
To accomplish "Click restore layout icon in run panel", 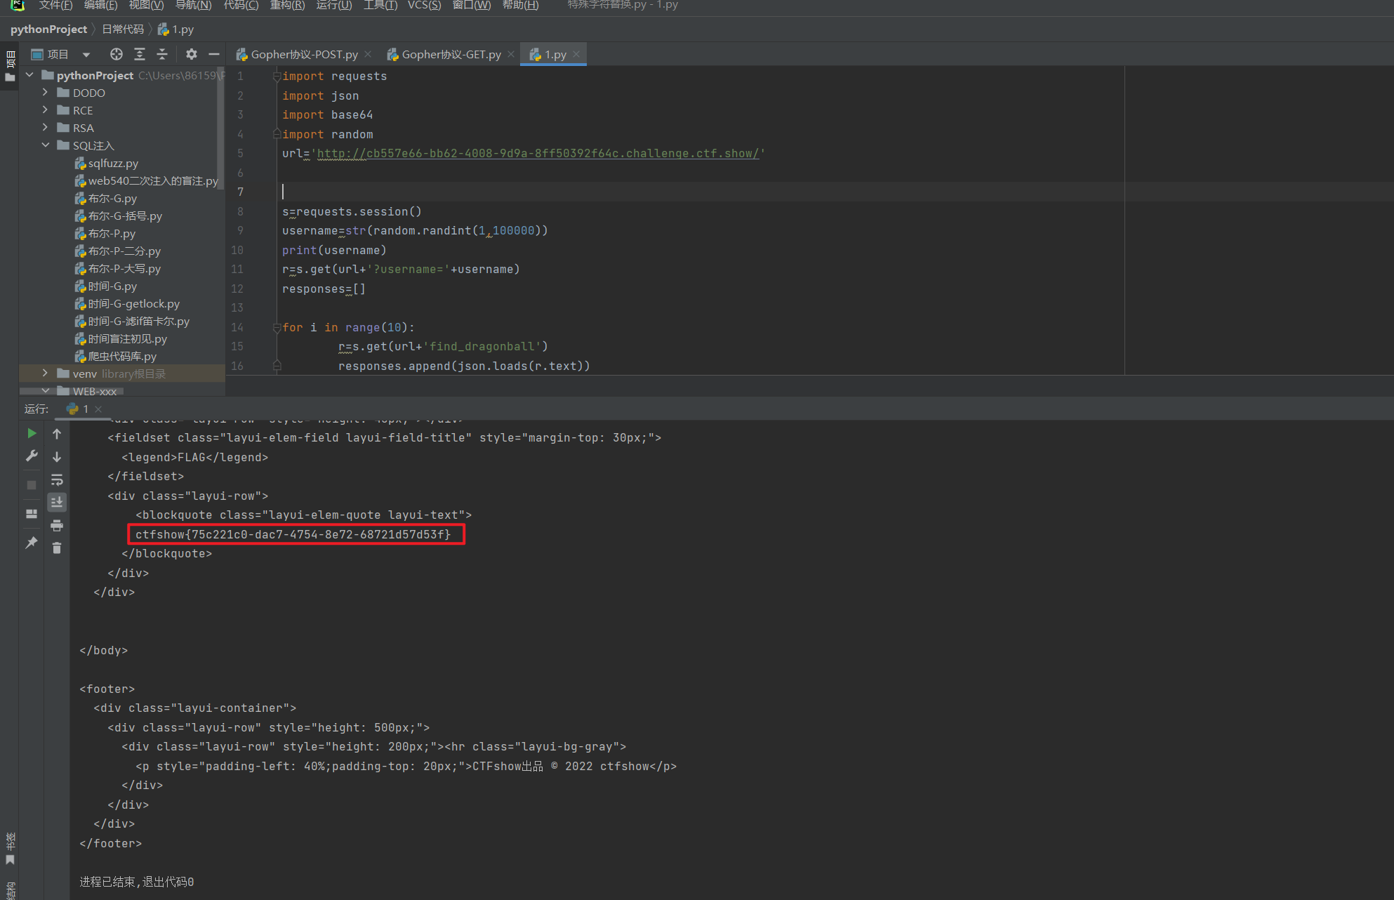I will click(32, 514).
